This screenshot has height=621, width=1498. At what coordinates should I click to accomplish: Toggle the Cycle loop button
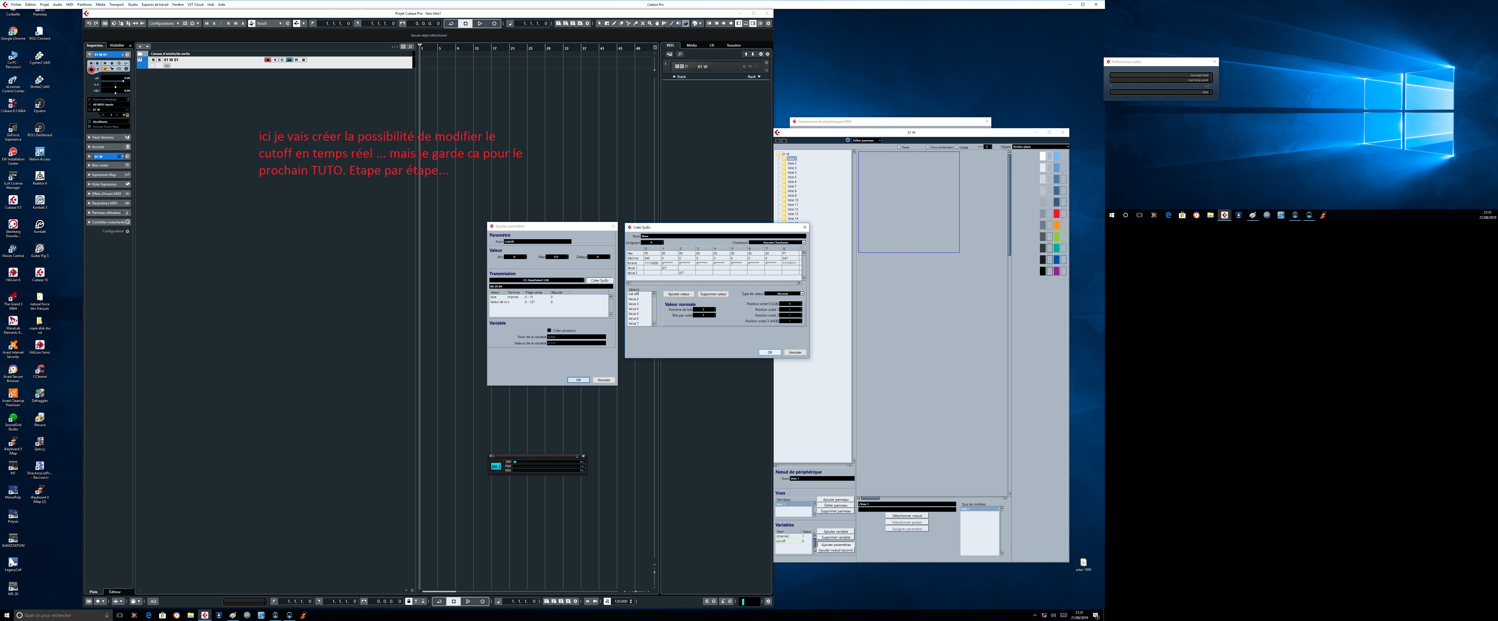[451, 23]
